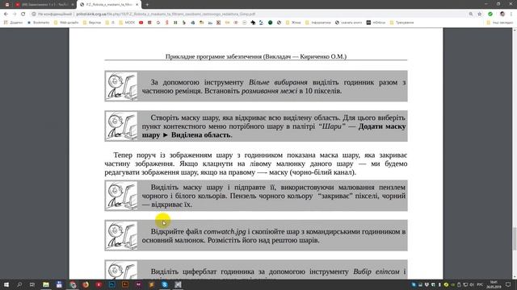Open the скачать книги bookmark
This screenshot has width=517, height=290.
tap(348, 23)
